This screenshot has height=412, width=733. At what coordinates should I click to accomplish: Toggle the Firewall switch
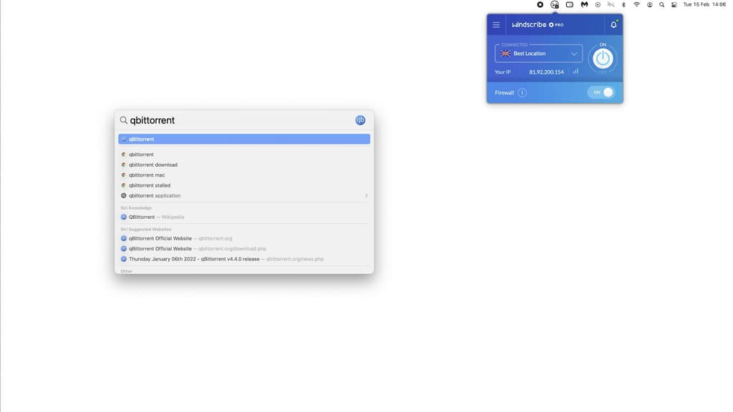click(601, 92)
